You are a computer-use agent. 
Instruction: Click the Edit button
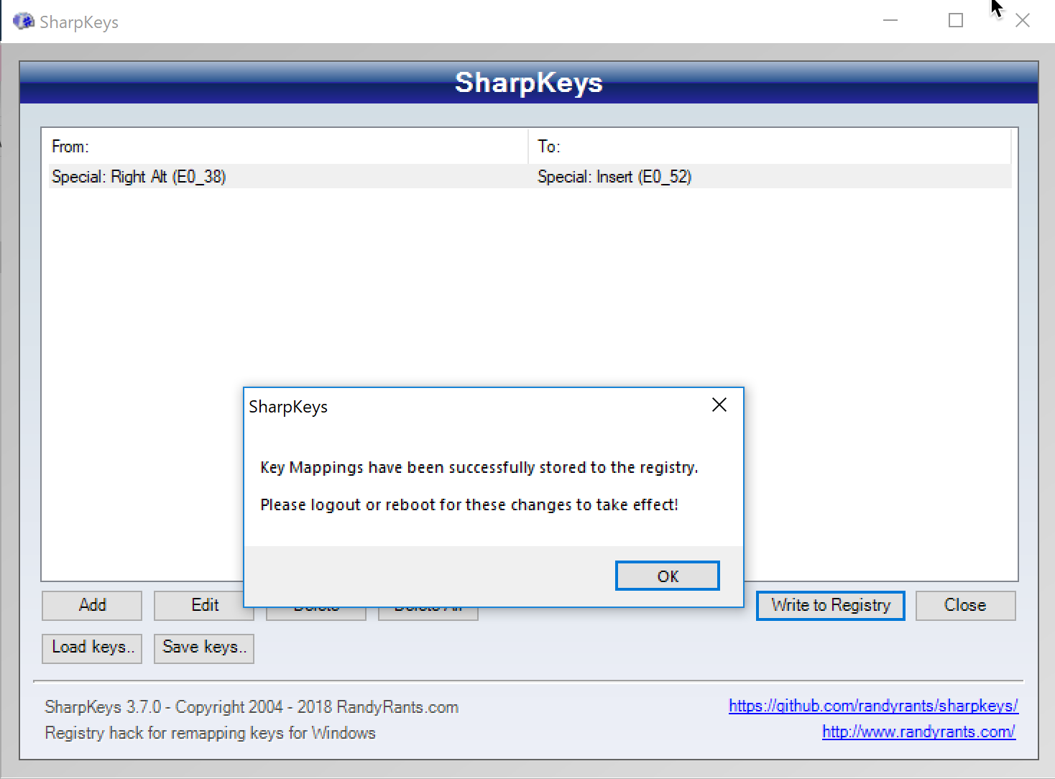[204, 605]
